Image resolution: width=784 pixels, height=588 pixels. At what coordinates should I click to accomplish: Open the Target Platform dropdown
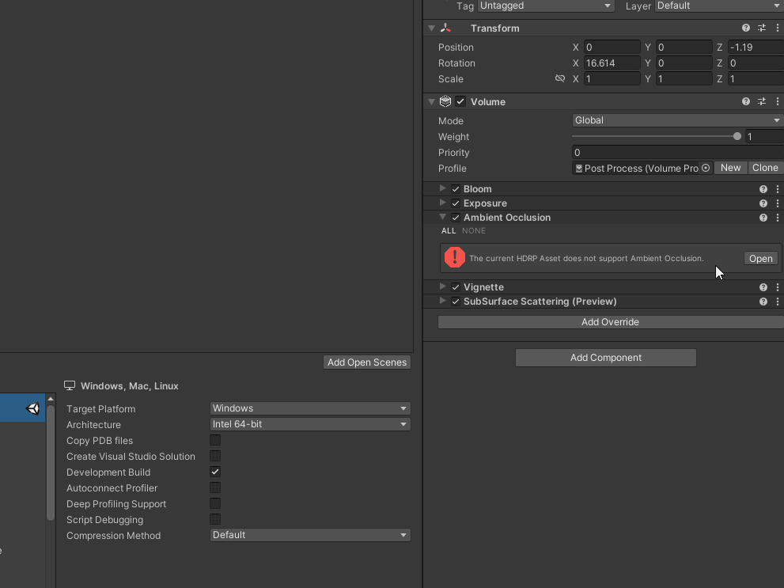point(309,408)
